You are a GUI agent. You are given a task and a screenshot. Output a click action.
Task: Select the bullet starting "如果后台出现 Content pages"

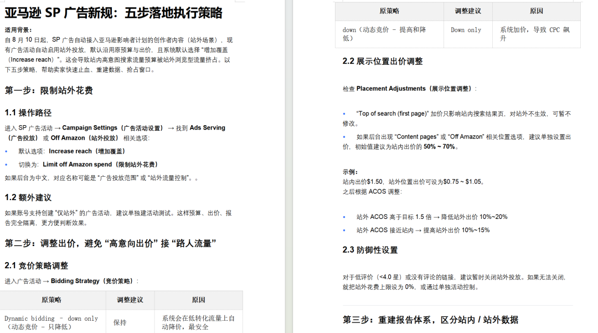456,141
